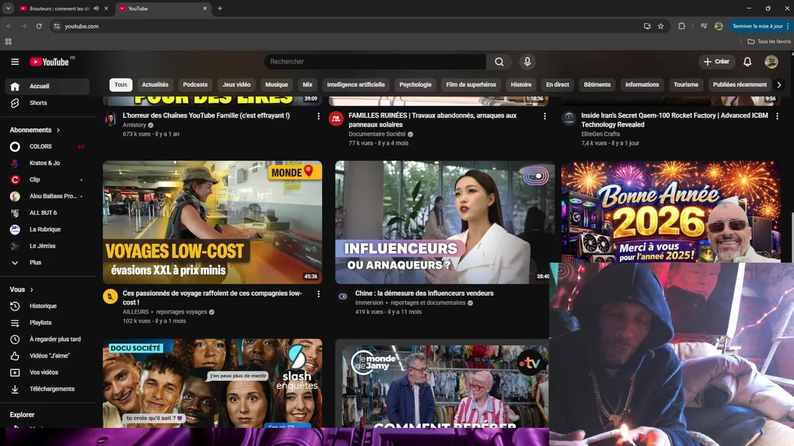Select the Psychologie filter chip
Screen dimensions: 794x446
(416, 85)
